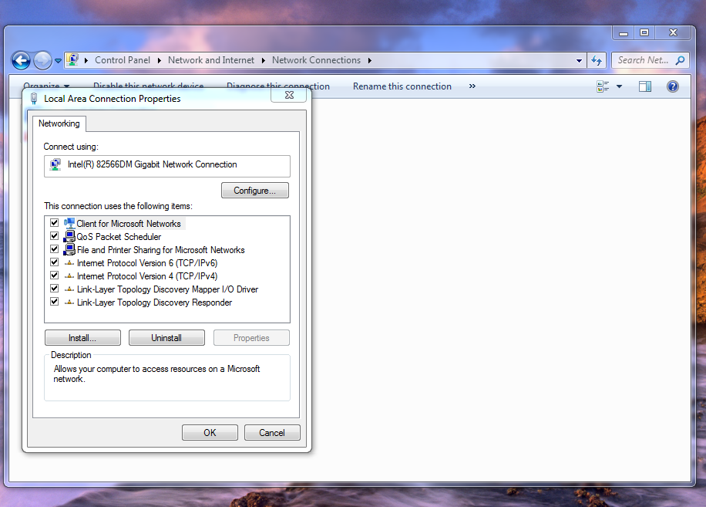Click the dialog title bar network icon

(33, 99)
